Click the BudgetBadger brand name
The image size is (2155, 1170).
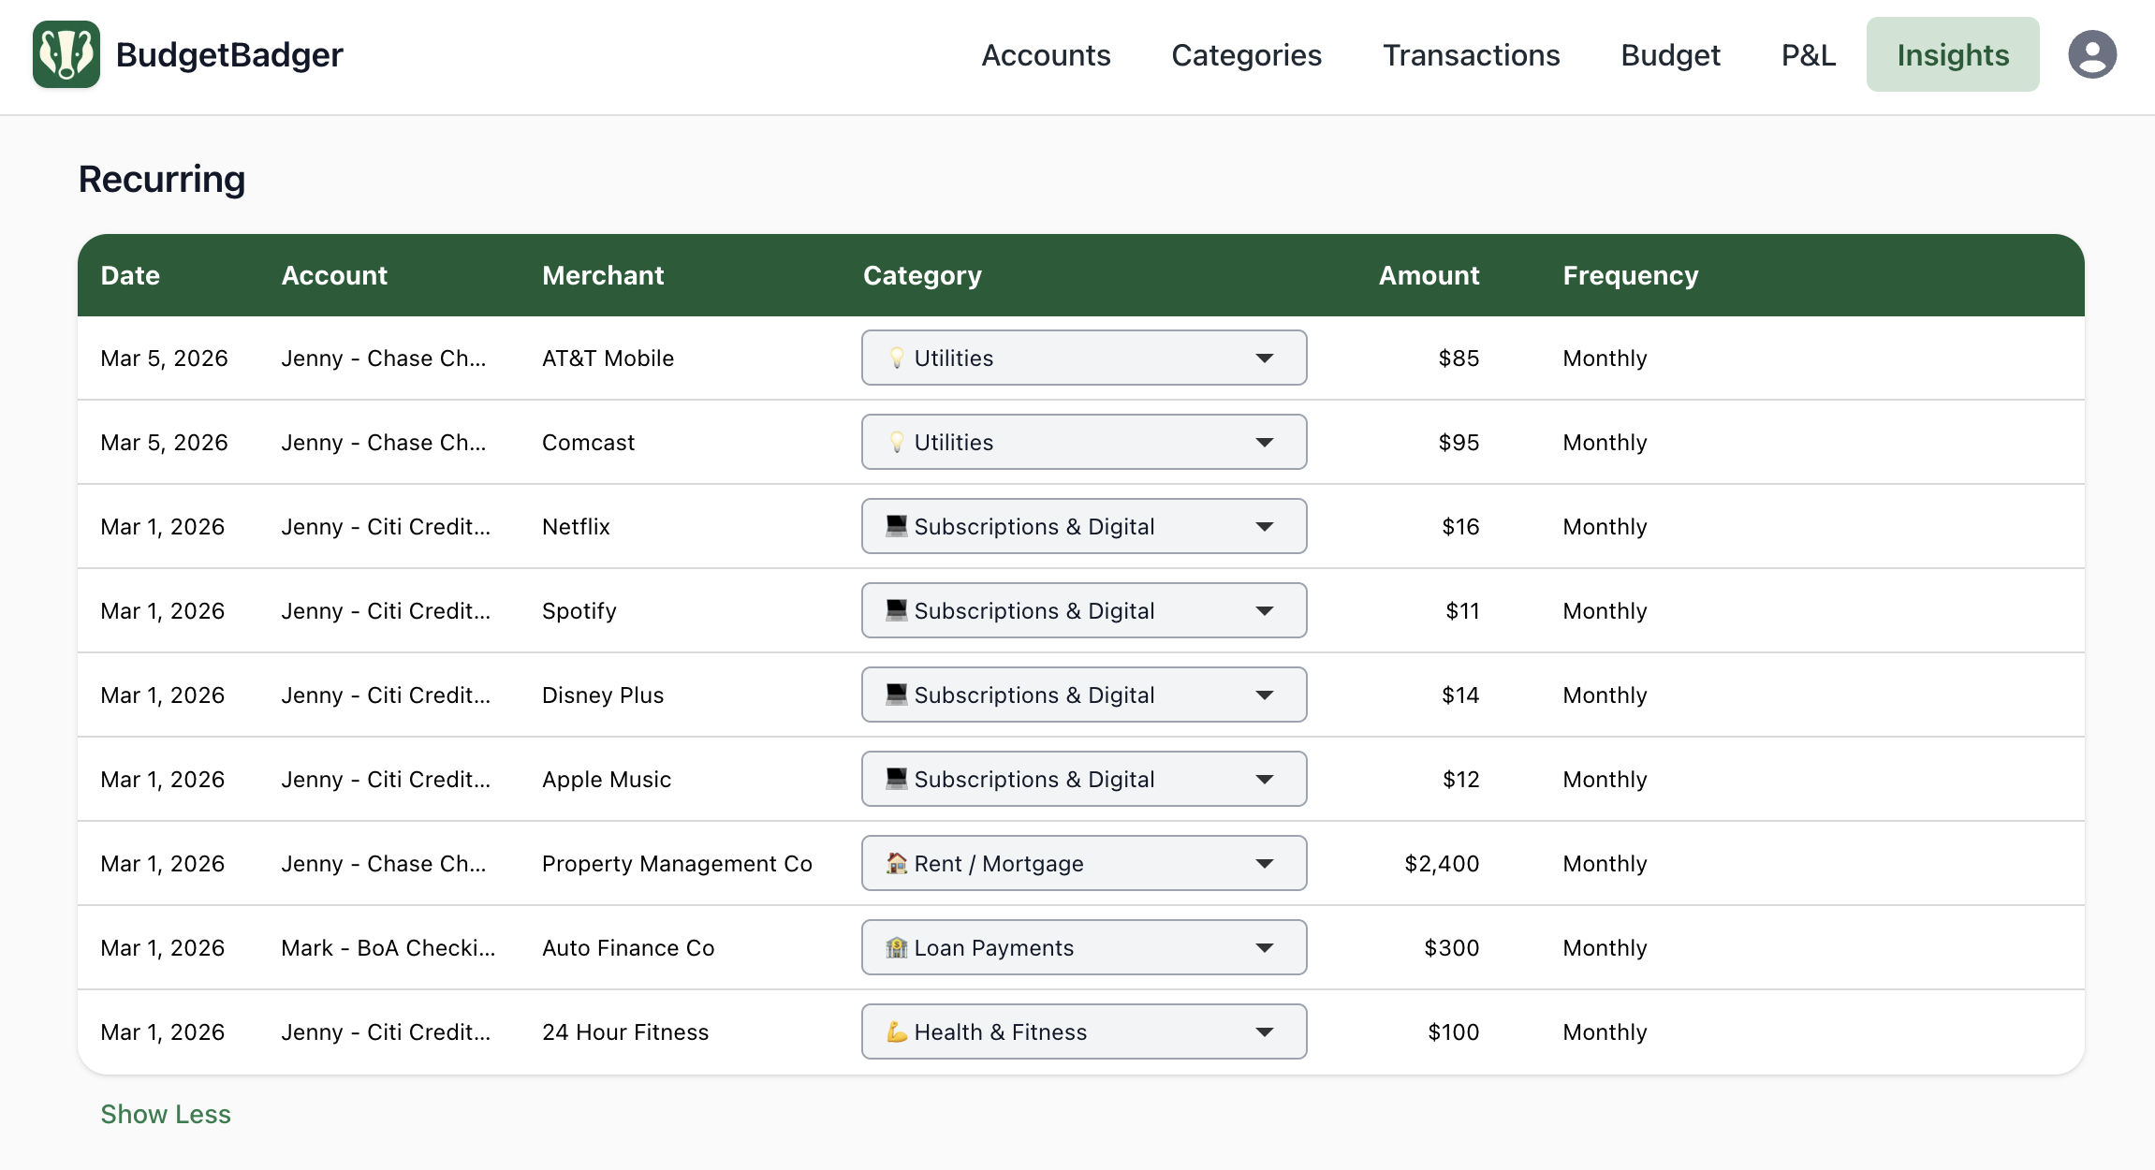click(229, 55)
